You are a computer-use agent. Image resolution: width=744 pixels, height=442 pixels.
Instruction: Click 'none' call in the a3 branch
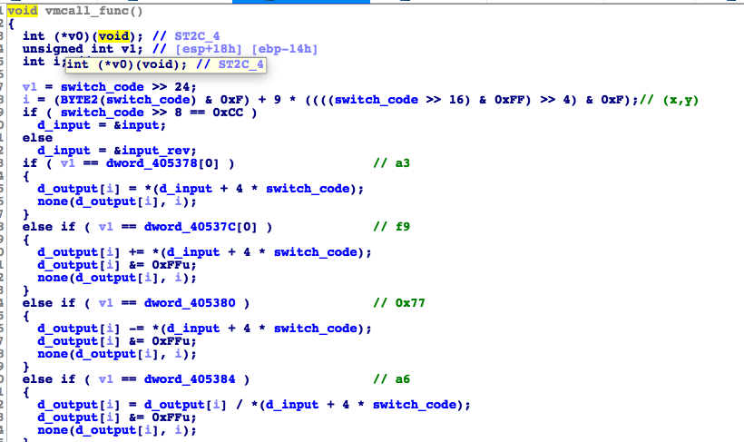pos(53,201)
